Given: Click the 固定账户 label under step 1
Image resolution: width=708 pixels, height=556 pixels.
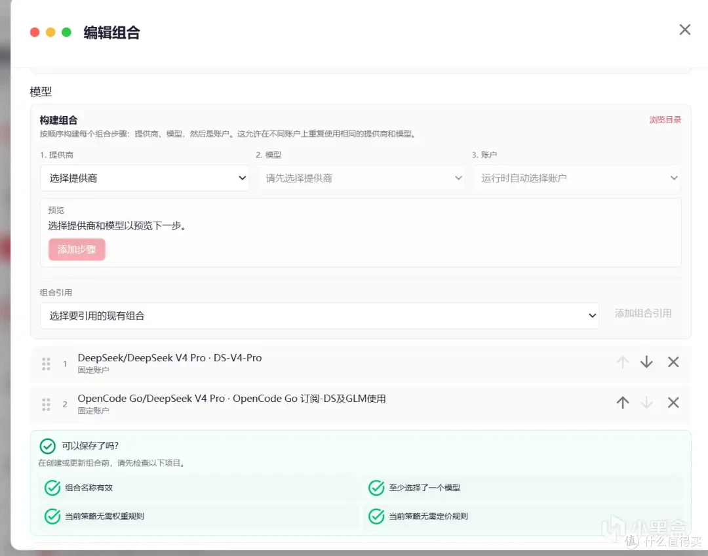Looking at the screenshot, I should [93, 370].
